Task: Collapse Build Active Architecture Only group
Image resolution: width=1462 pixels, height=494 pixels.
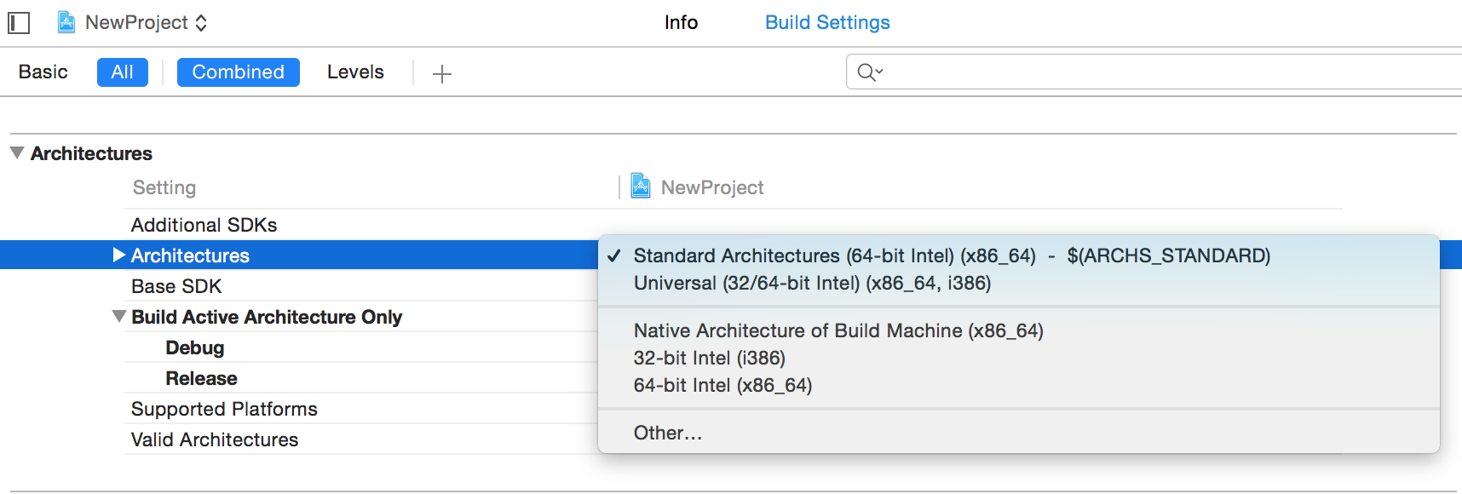Action: click(119, 317)
